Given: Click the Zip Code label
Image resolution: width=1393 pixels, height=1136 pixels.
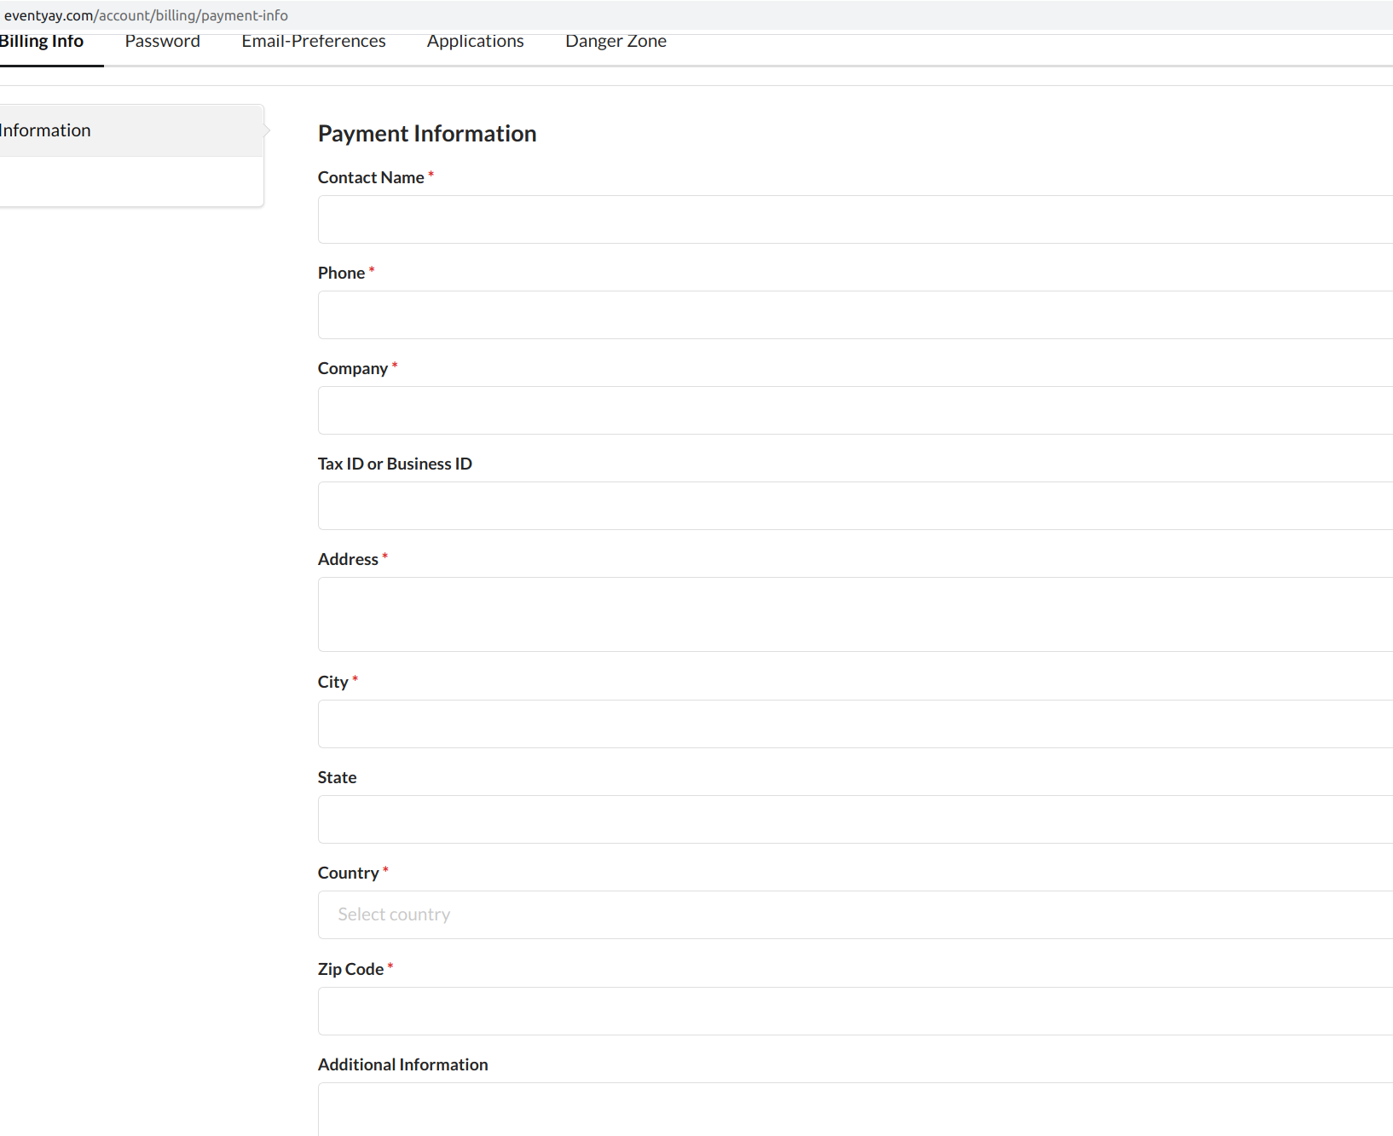Looking at the screenshot, I should coord(350,969).
